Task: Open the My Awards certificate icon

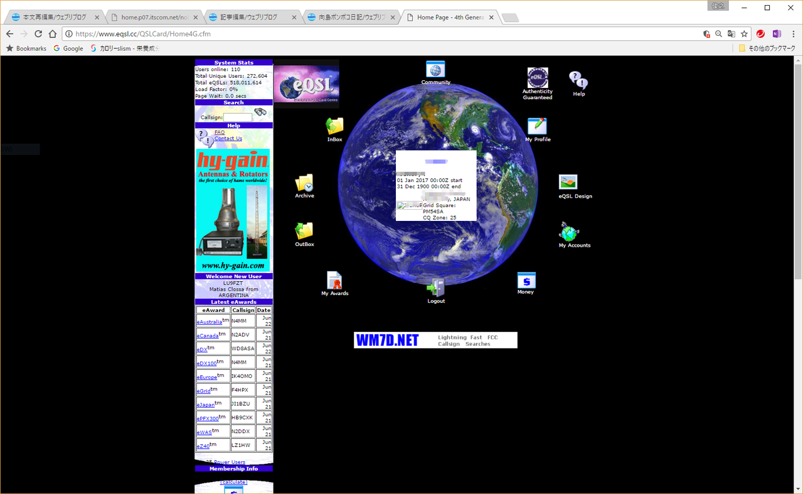Action: point(334,280)
